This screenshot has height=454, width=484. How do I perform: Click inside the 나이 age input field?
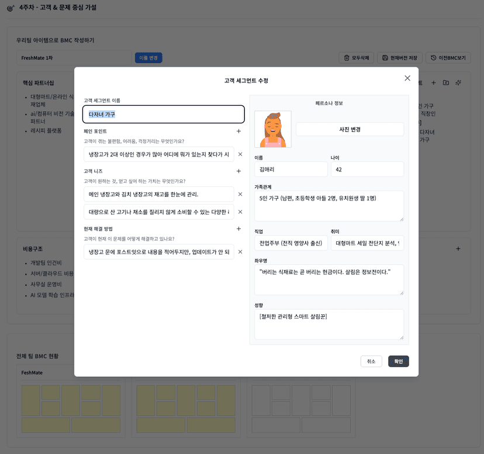[x=368, y=168]
